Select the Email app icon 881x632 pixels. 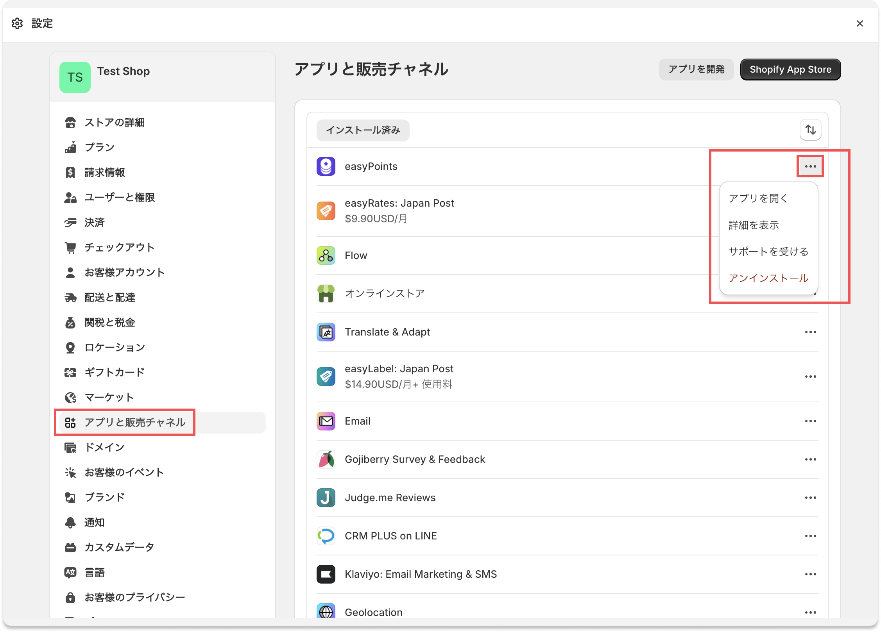[x=326, y=421]
